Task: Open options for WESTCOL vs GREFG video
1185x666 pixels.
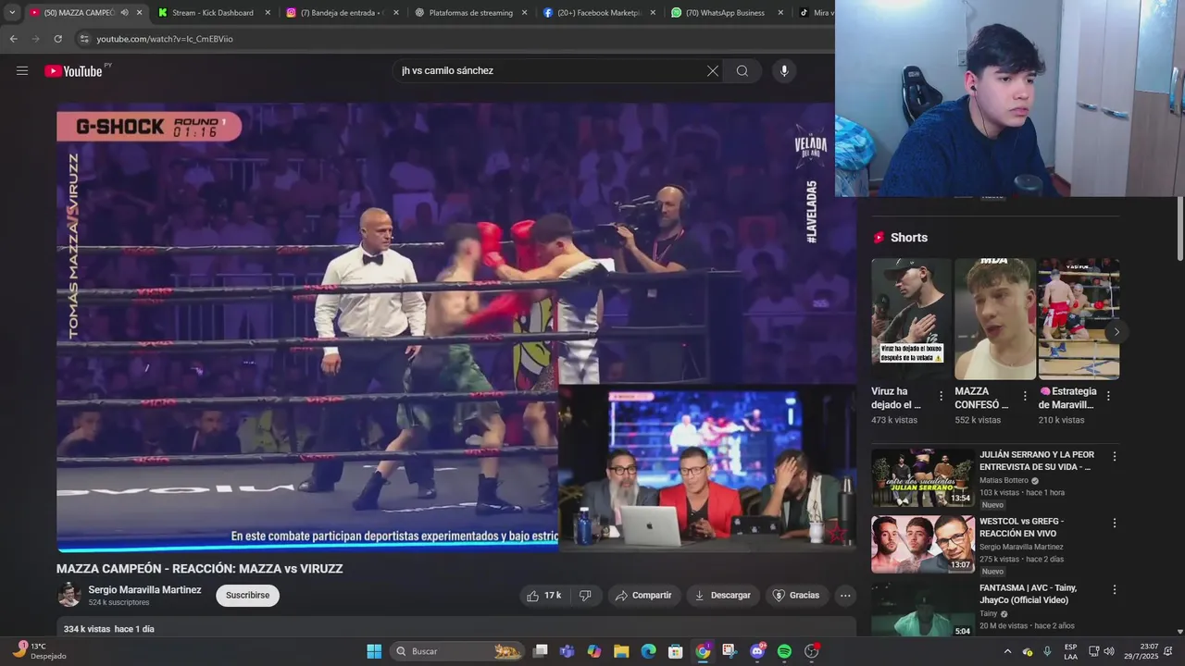Action: [1115, 523]
